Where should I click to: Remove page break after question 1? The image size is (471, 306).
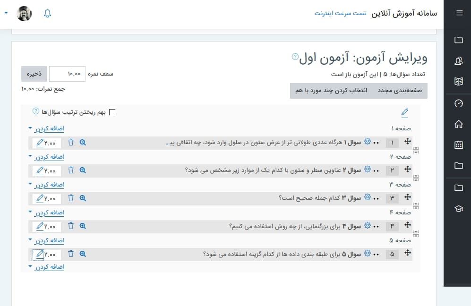click(416, 150)
